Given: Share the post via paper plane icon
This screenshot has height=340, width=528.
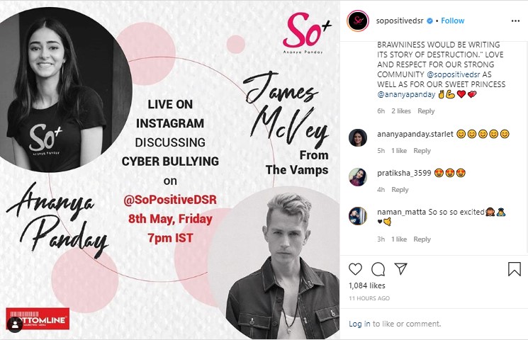Looking at the screenshot, I should [x=400, y=268].
